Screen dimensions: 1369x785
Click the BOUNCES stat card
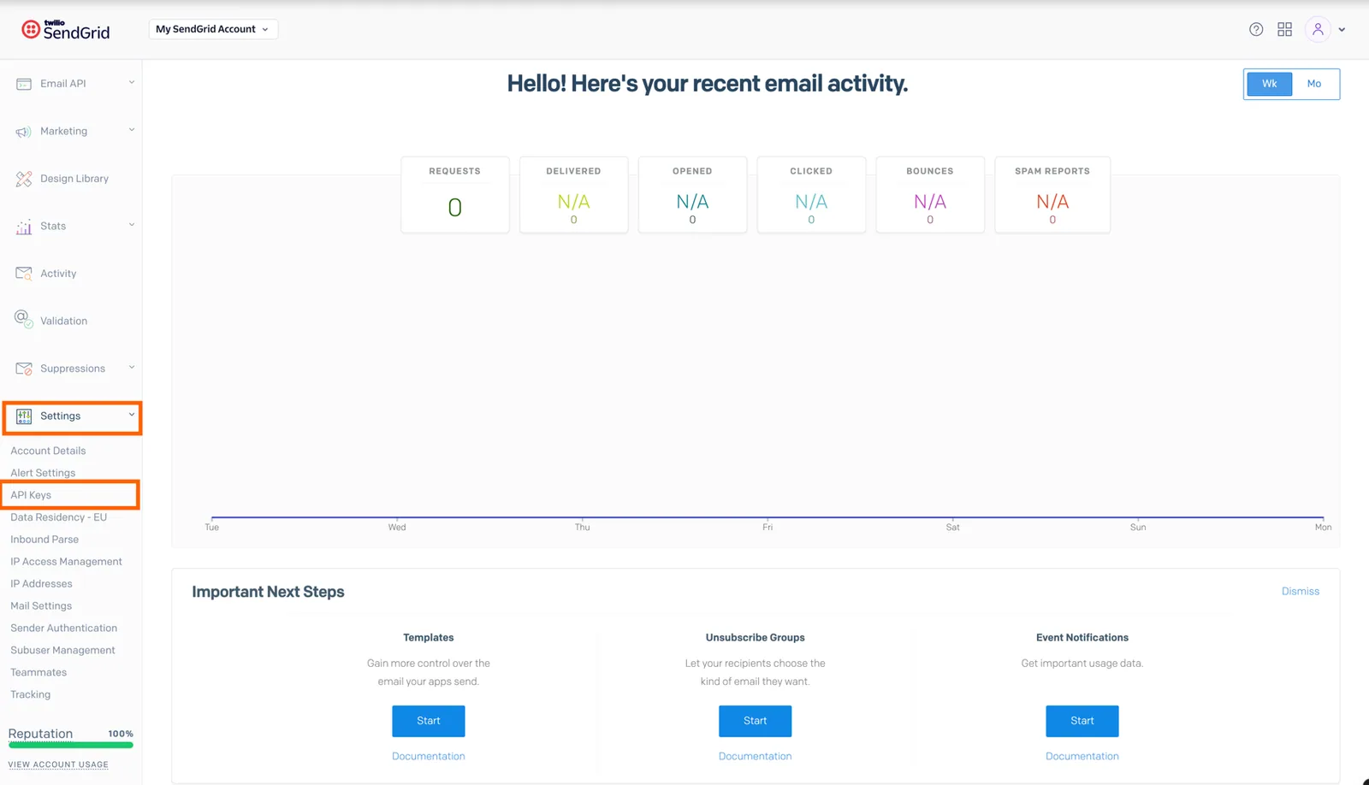pos(930,195)
